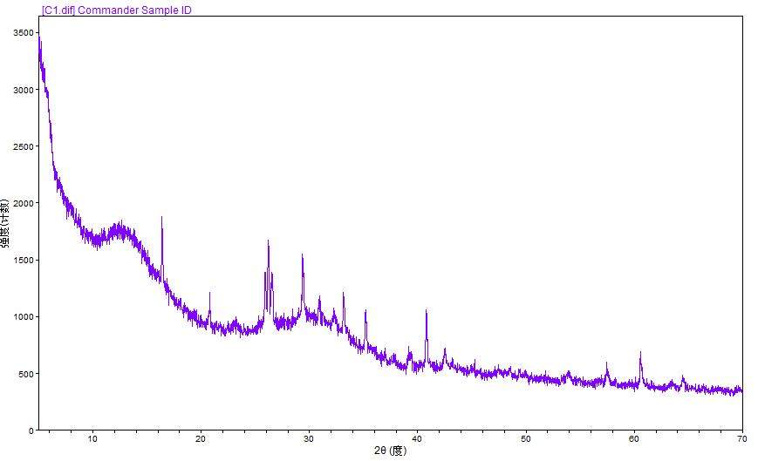Viewport: 758px width, 461px height.
Task: Click the 50 tick label on x-axis
Action: (x=526, y=438)
